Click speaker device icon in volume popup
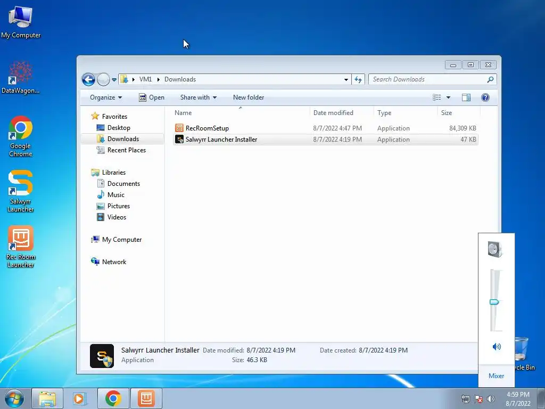This screenshot has width=545, height=409. [x=495, y=249]
